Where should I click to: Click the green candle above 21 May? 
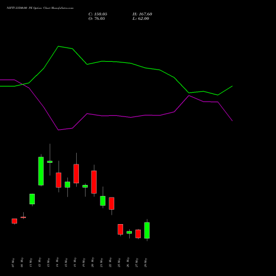[x=103, y=201]
